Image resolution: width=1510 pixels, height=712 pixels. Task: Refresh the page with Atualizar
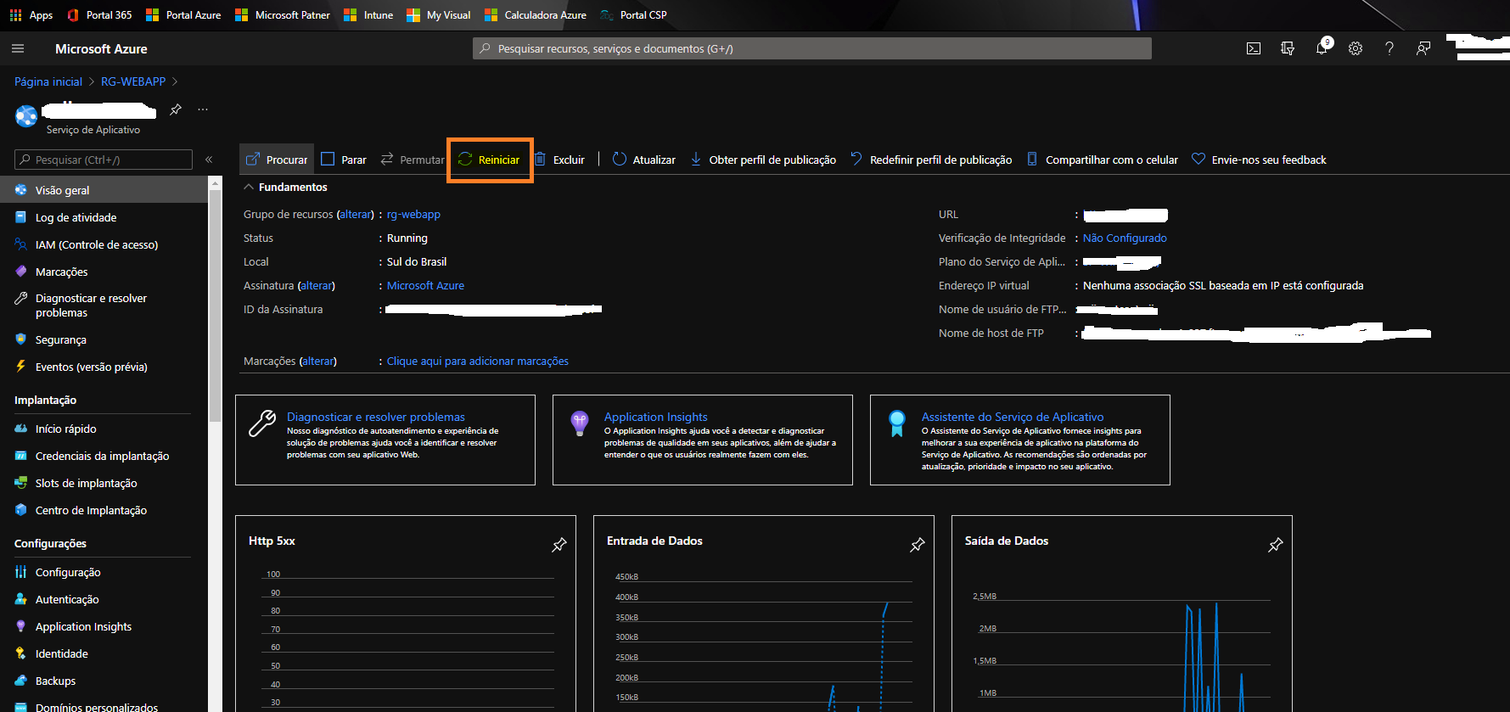point(644,160)
